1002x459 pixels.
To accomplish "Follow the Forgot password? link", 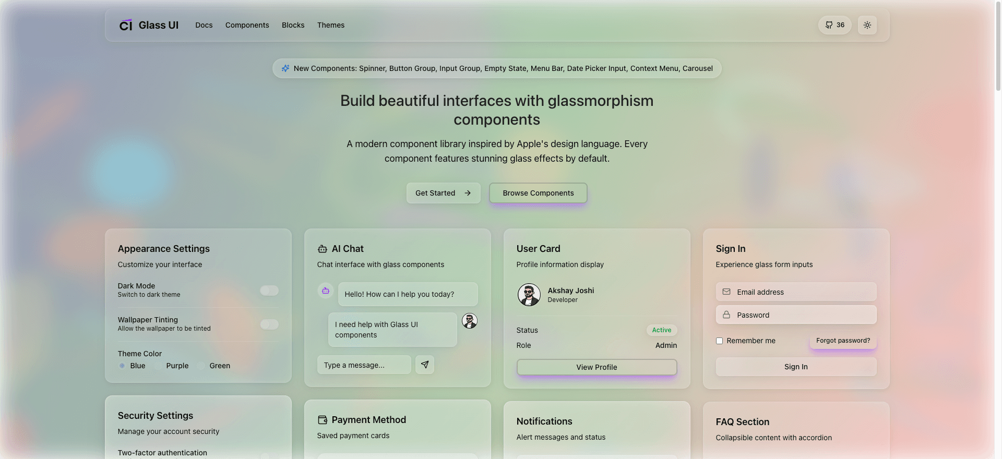I will 843,341.
